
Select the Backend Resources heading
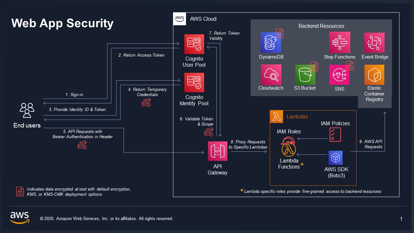[321, 26]
